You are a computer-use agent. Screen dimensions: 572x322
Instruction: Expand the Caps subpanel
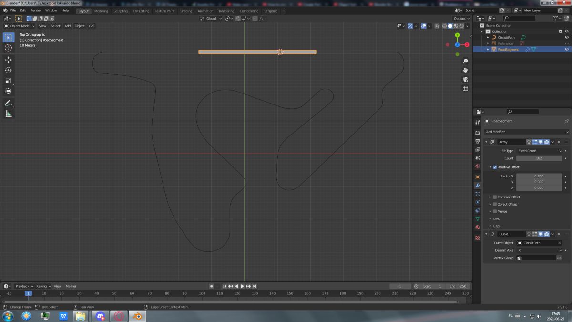coord(490,226)
